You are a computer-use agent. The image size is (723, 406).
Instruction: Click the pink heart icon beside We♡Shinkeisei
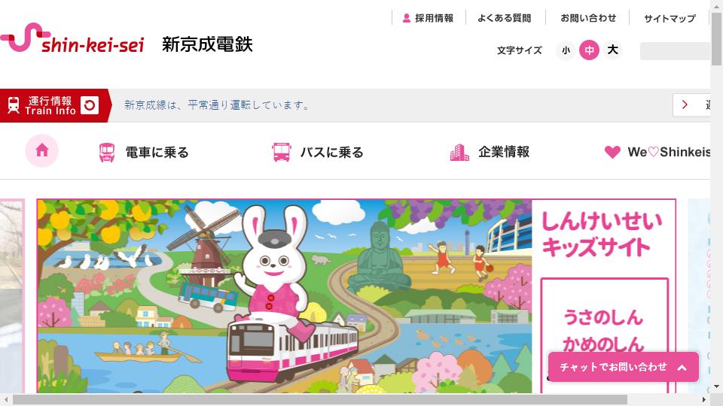click(x=612, y=152)
